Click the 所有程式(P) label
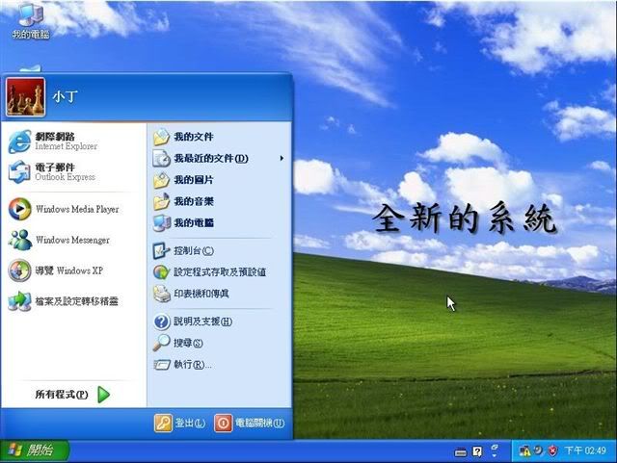 tap(62, 395)
